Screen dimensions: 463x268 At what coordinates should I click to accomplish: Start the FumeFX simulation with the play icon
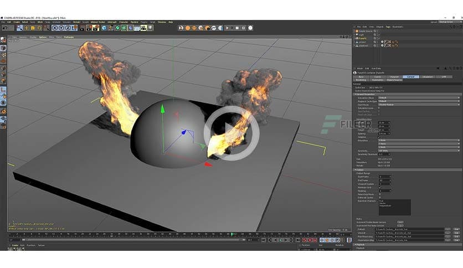(227, 28)
